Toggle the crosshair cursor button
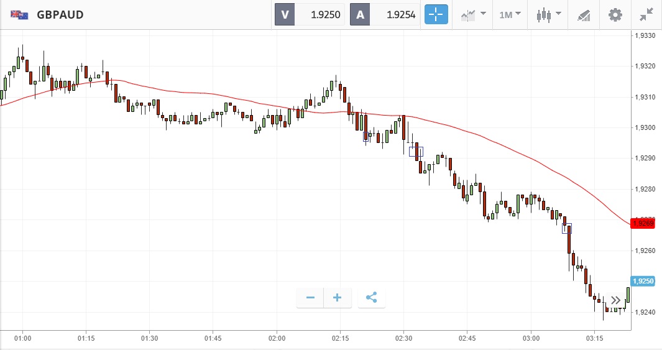The height and width of the screenshot is (350, 662). coord(436,14)
